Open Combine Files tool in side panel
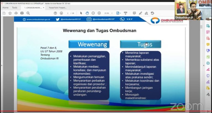This screenshot has height=113, width=212. pyautogui.click(x=208, y=51)
